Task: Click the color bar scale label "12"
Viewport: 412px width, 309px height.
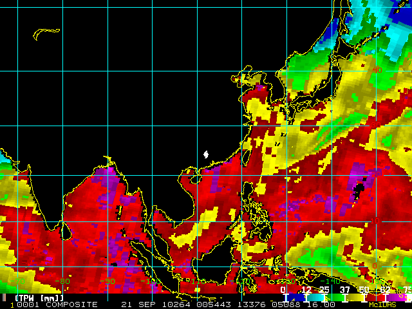Action: 306,290
